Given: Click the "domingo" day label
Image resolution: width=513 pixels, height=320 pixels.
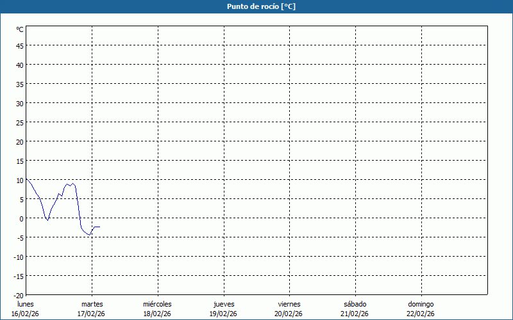Looking at the screenshot, I should 421,304.
